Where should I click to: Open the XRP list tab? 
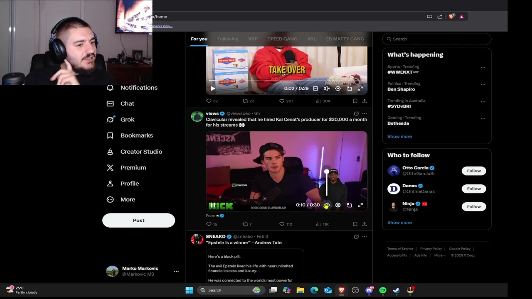point(253,39)
